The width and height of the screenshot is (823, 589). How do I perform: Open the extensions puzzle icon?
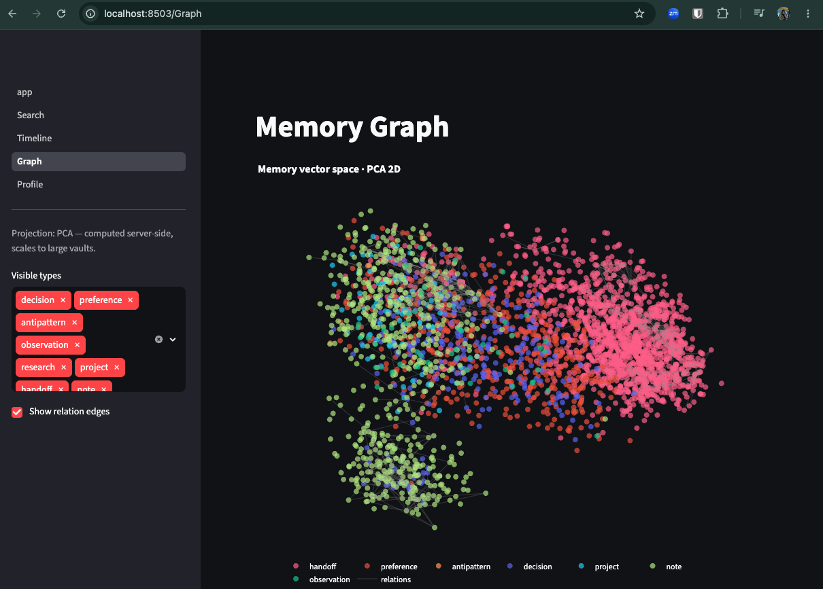tap(722, 13)
